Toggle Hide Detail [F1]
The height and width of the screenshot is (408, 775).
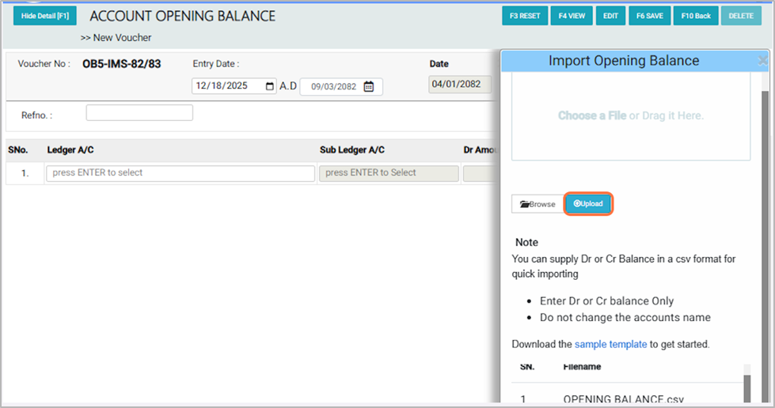click(45, 16)
